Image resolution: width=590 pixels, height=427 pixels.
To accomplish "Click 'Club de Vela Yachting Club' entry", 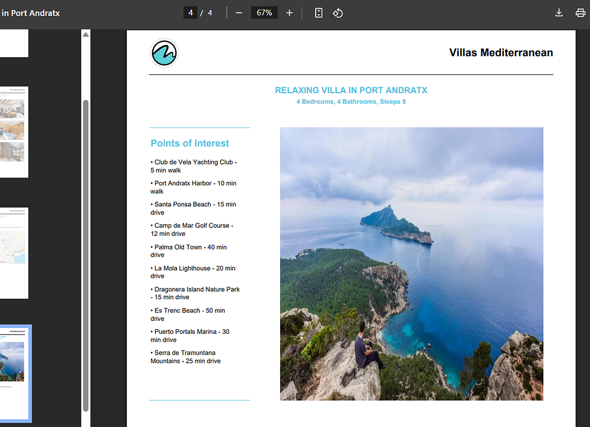I will click(194, 166).
